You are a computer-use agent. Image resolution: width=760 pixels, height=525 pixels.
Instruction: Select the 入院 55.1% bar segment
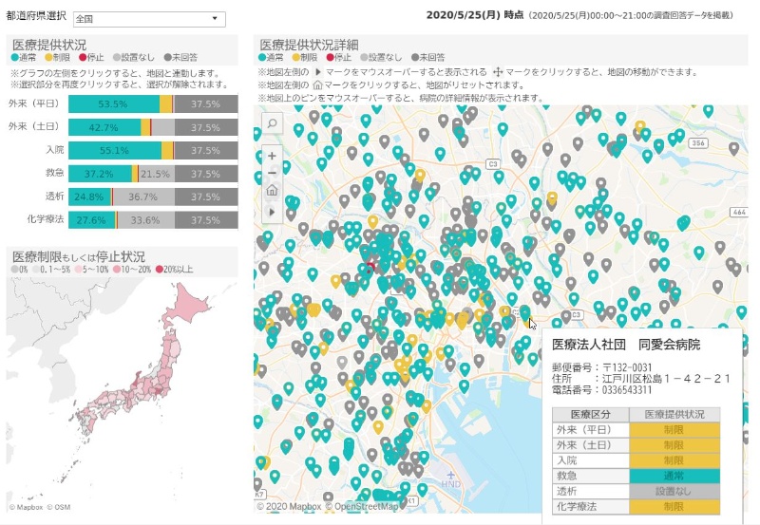114,150
